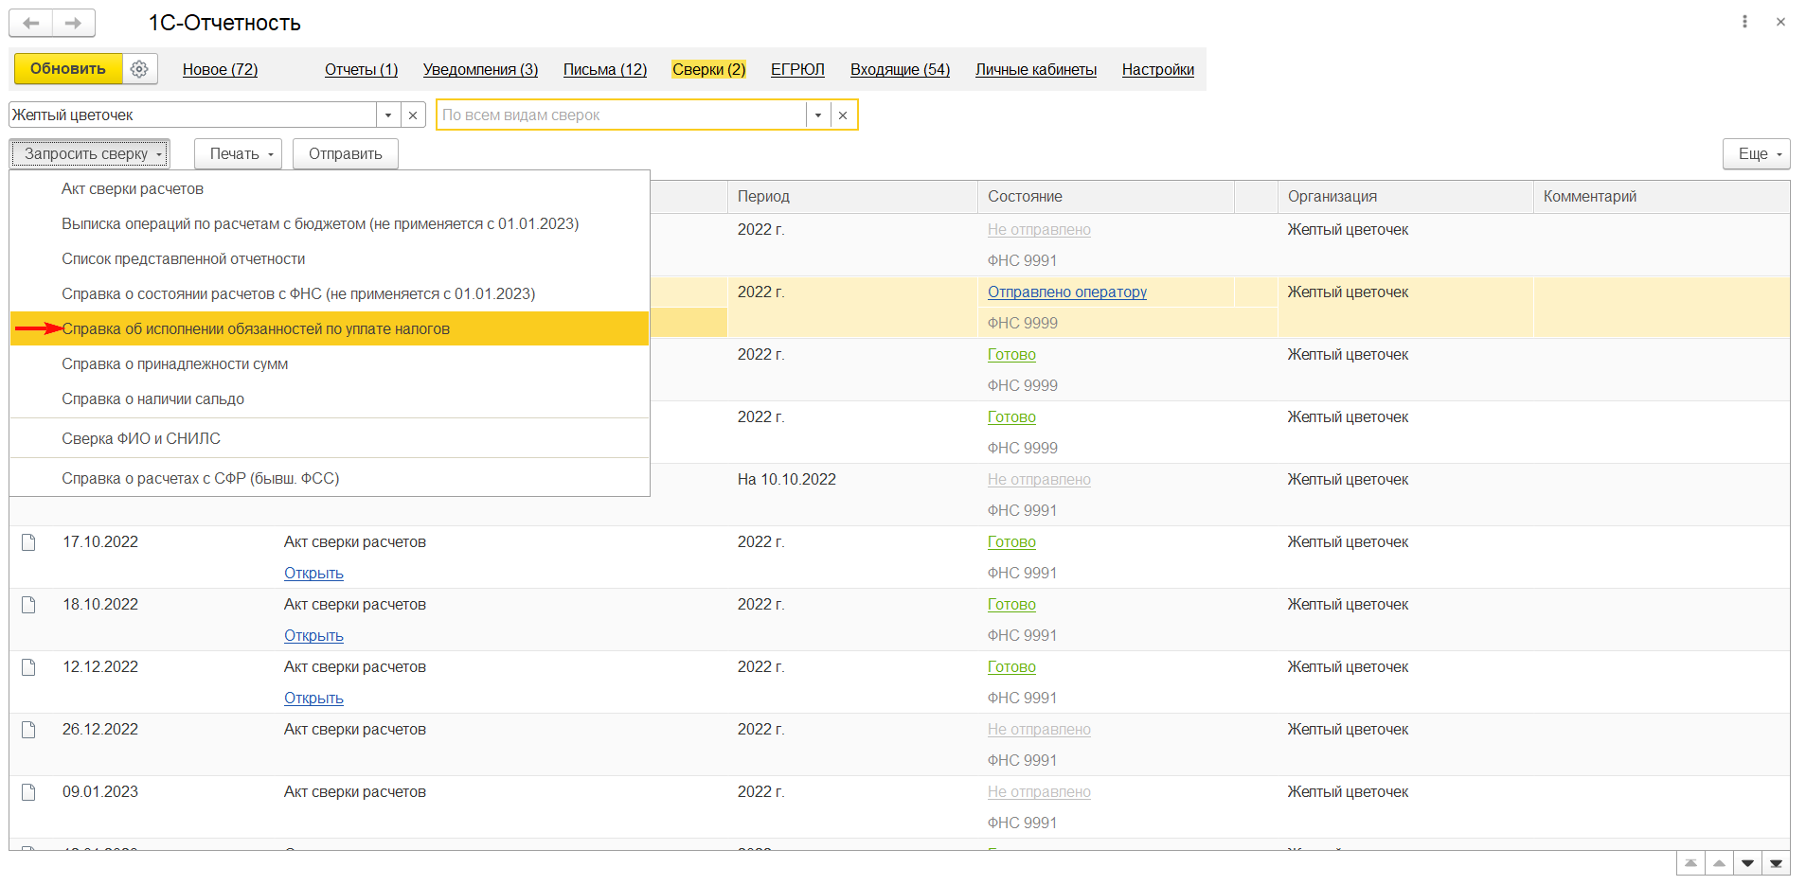1806x885 pixels.
Task: Close the 1С-Отчетность window
Action: coord(1780,22)
